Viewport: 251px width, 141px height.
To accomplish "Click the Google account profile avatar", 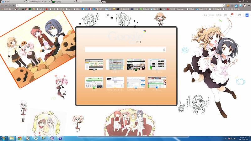I will (x=248, y=15).
